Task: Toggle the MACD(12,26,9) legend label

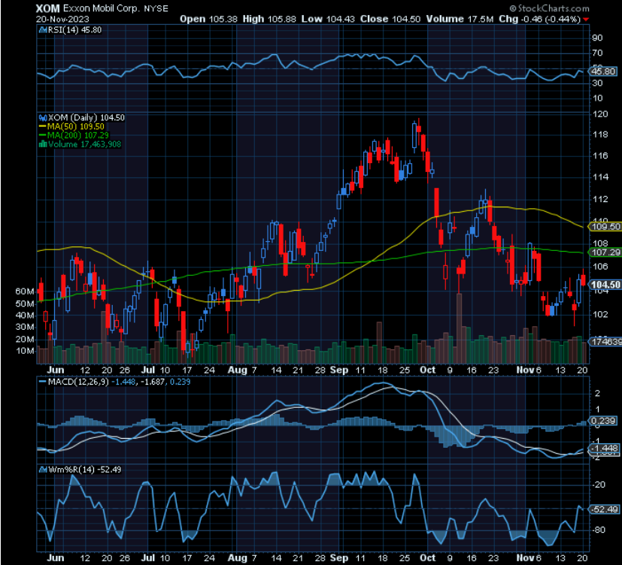Action: tap(79, 382)
